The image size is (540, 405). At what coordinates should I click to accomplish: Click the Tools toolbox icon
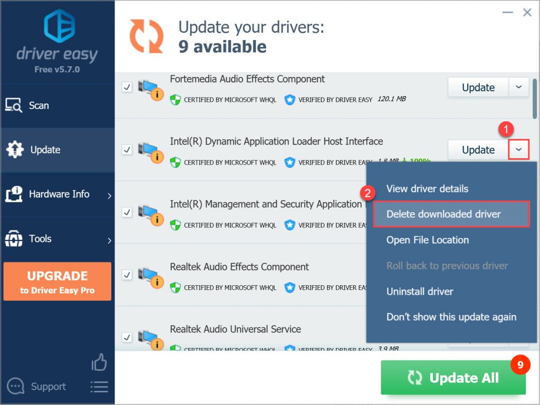point(14,239)
